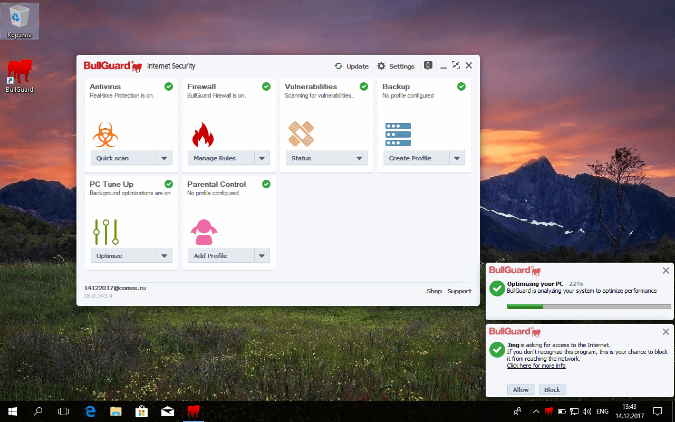The width and height of the screenshot is (675, 422).
Task: Click the BullGuard taskbar icon
Action: [x=194, y=411]
